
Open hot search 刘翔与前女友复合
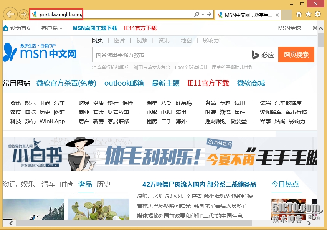[152, 68]
